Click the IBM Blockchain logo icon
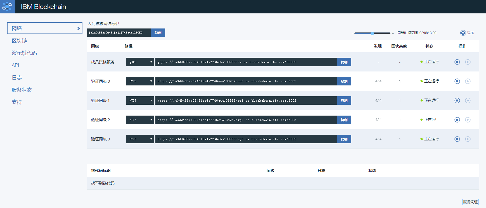The height and width of the screenshot is (208, 486). [7, 6]
